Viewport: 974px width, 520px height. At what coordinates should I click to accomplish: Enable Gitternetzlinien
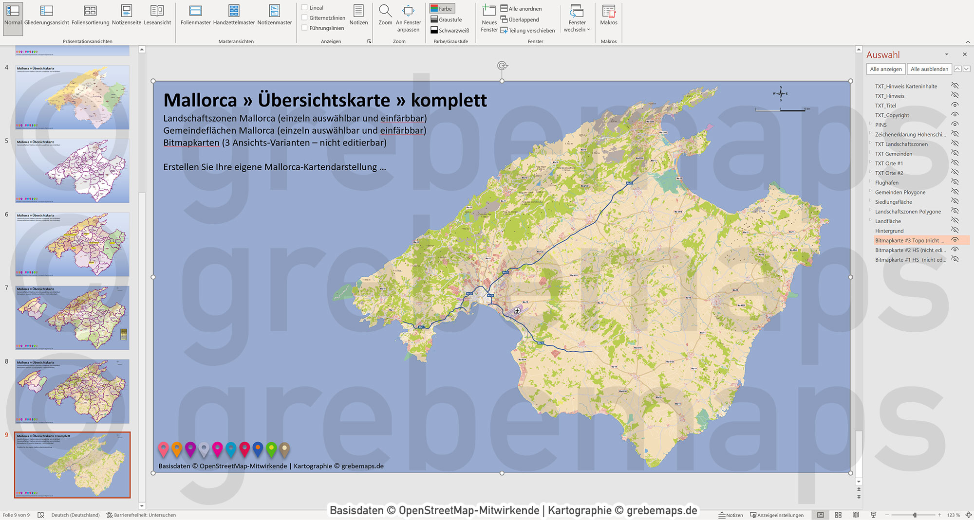[x=304, y=18]
